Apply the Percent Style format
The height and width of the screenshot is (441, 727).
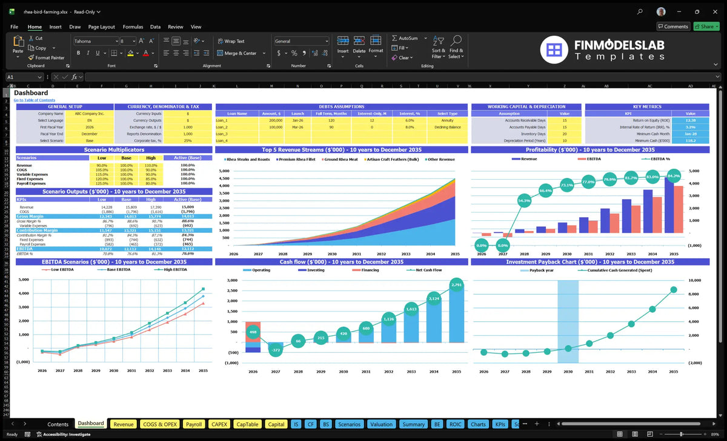pyautogui.click(x=294, y=53)
